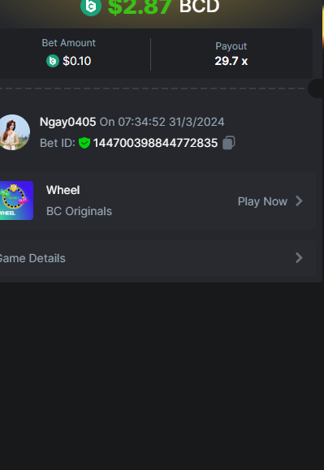Open the BC Originals provider link

click(79, 211)
